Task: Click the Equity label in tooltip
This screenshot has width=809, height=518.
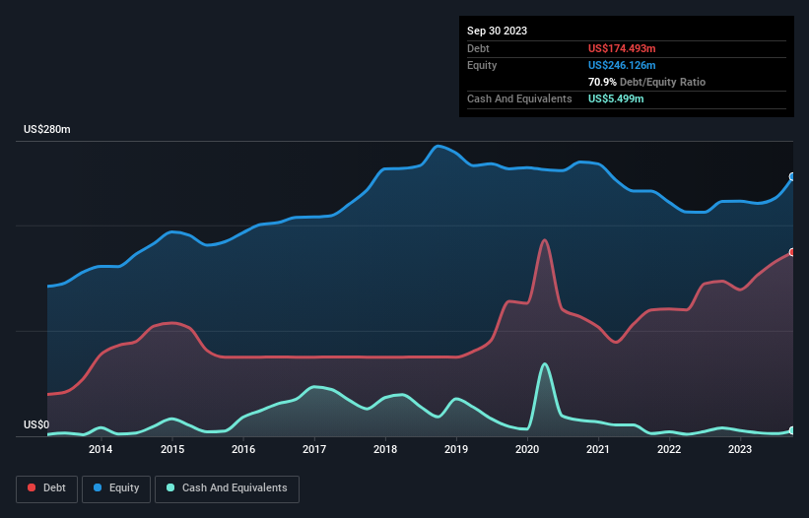Action: click(482, 65)
